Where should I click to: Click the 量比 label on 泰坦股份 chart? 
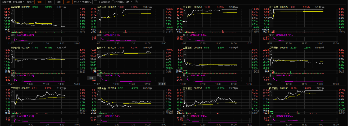pos(13,76)
